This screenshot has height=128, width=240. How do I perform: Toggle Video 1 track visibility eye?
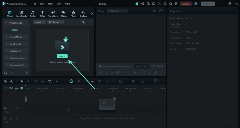[x=22, y=108]
